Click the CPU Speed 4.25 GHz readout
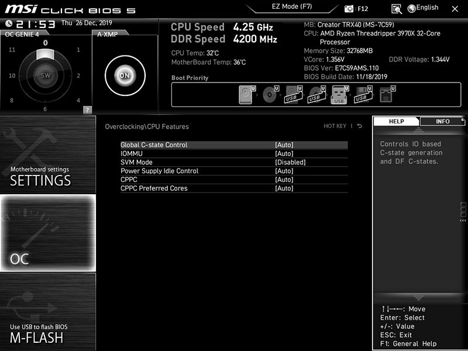Screen dimensions: 468x351 (222, 27)
